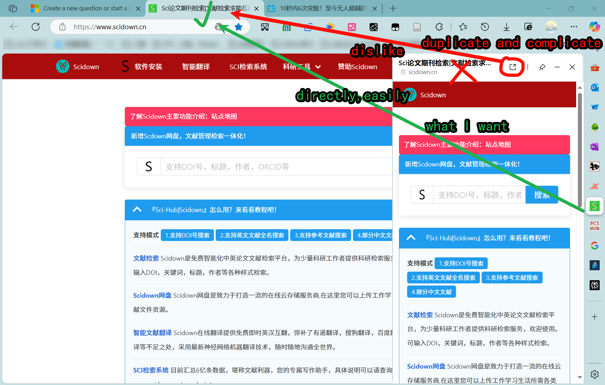
Task: Expand the 科研工具 dropdown menu
Action: (302, 67)
